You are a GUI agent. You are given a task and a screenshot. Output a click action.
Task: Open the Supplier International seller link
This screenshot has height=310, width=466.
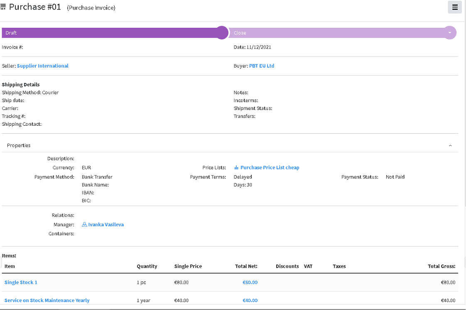(x=42, y=66)
